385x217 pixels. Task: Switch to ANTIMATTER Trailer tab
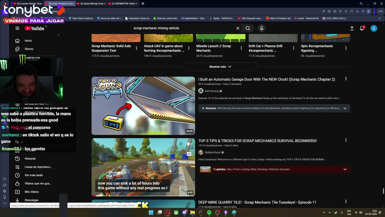click(x=123, y=4)
